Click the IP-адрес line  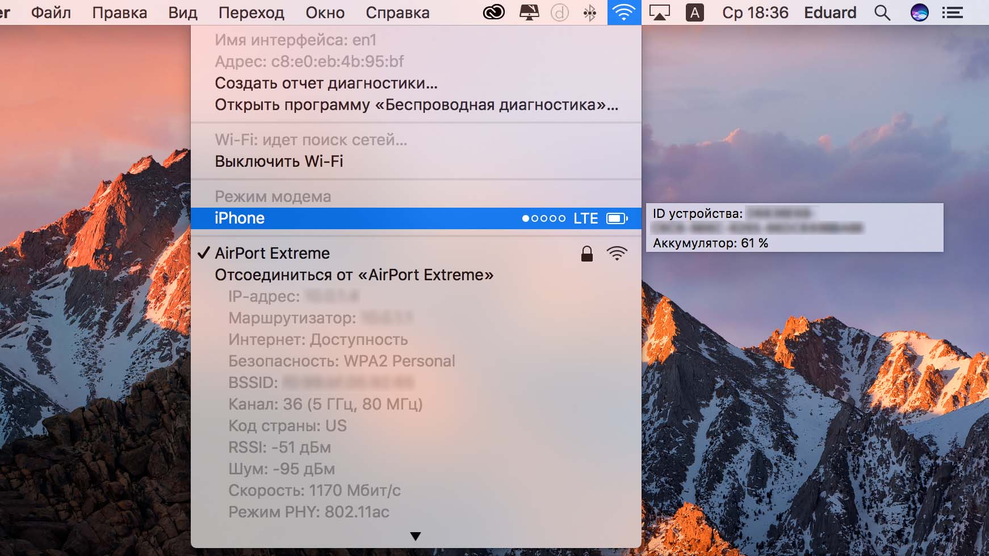(294, 297)
